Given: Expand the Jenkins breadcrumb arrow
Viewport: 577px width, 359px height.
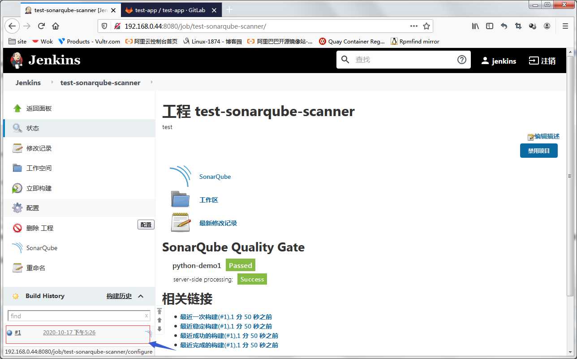Looking at the screenshot, I should point(52,82).
